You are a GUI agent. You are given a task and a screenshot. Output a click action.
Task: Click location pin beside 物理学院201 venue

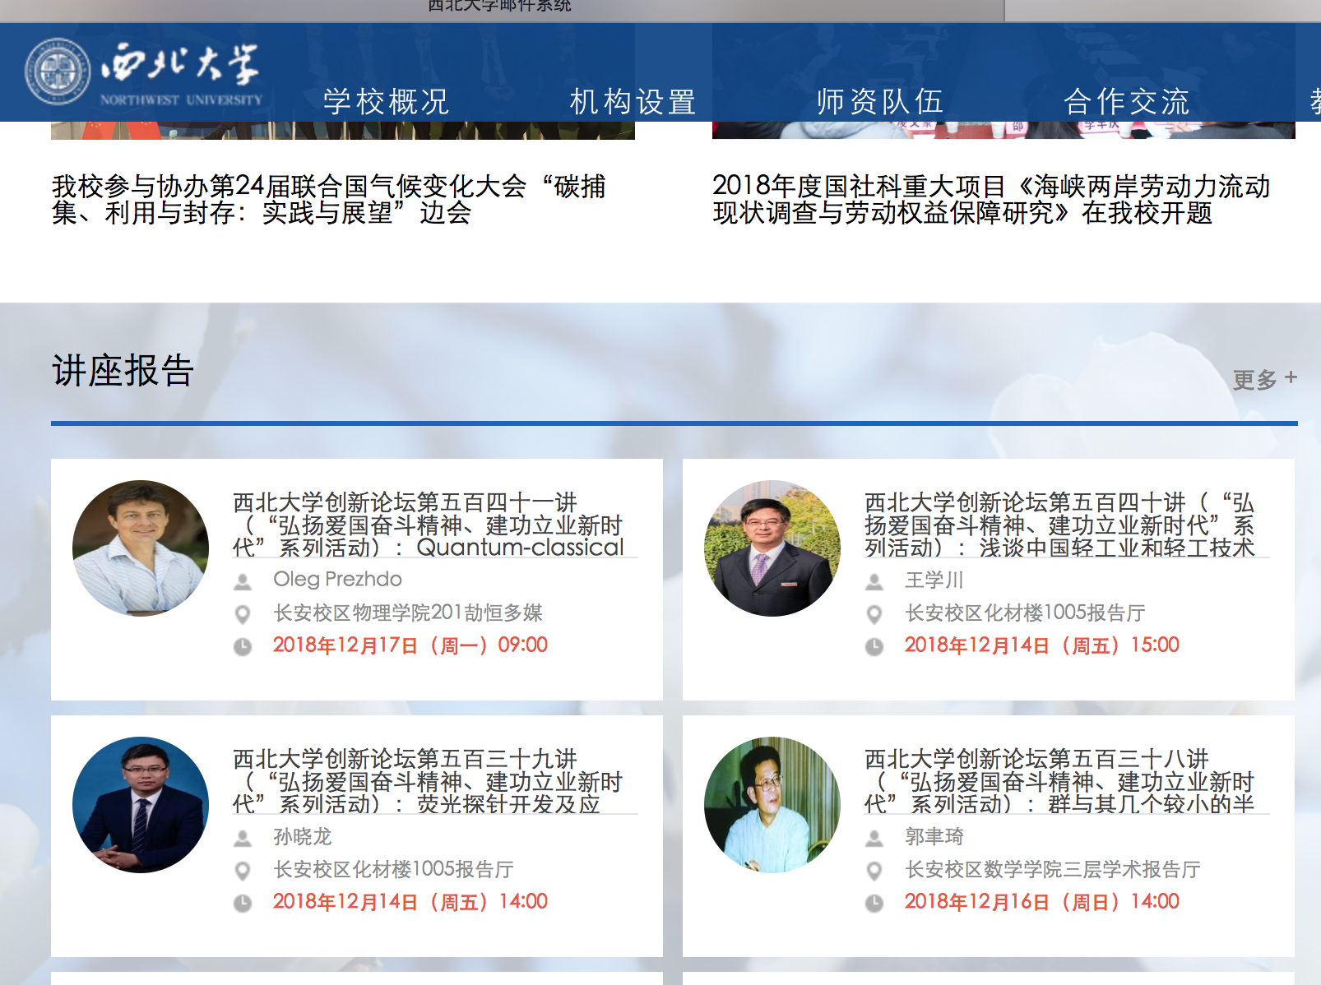coord(243,614)
